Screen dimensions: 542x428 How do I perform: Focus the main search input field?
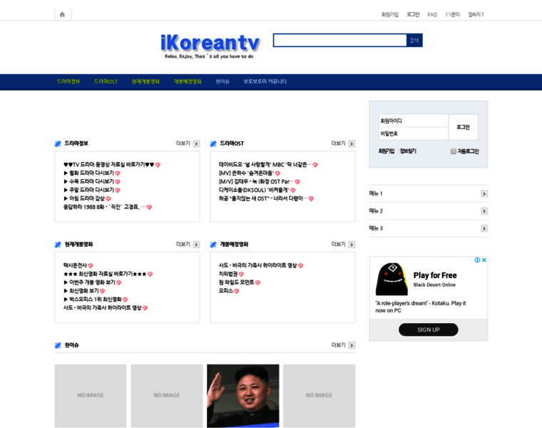click(339, 41)
